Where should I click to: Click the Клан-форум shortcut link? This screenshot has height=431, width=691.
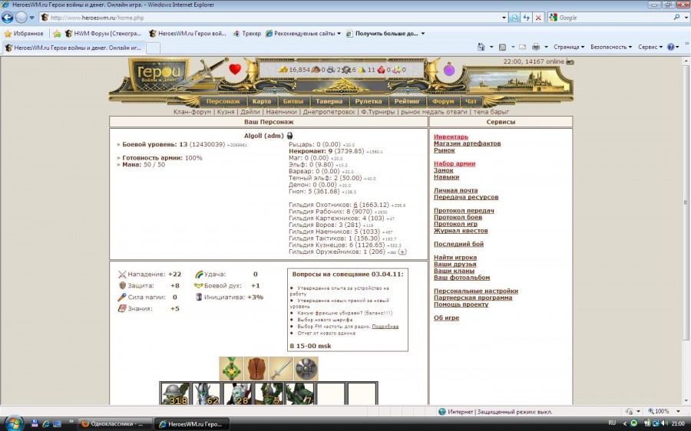coord(192,112)
